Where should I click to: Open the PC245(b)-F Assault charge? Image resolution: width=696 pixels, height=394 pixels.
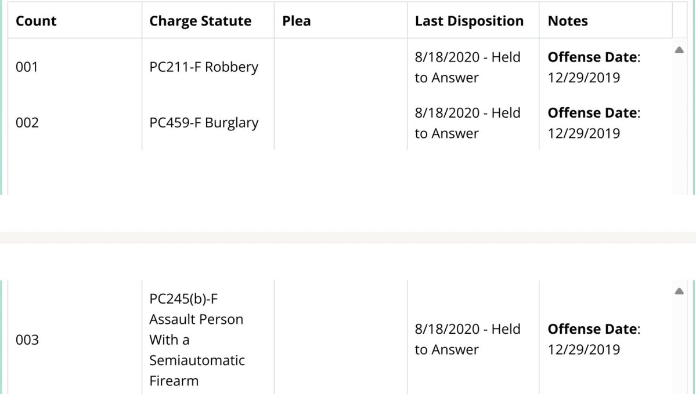[x=197, y=340]
